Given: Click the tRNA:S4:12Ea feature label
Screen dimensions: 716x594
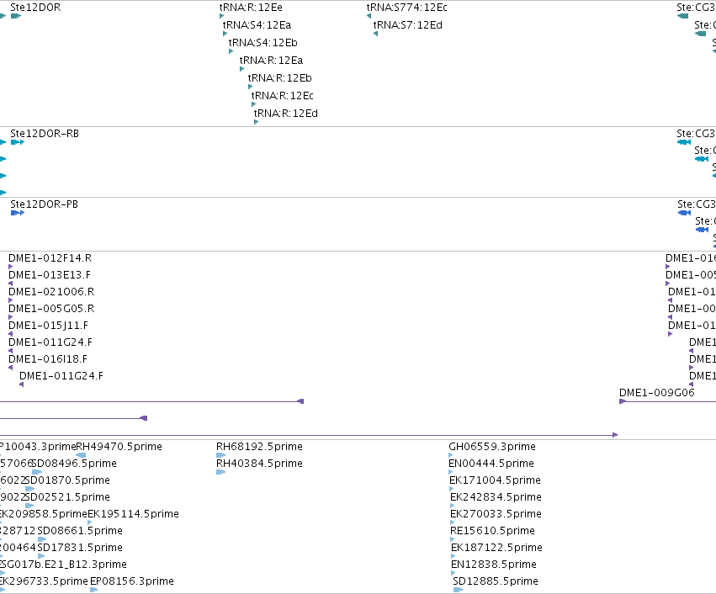Looking at the screenshot, I should (257, 25).
